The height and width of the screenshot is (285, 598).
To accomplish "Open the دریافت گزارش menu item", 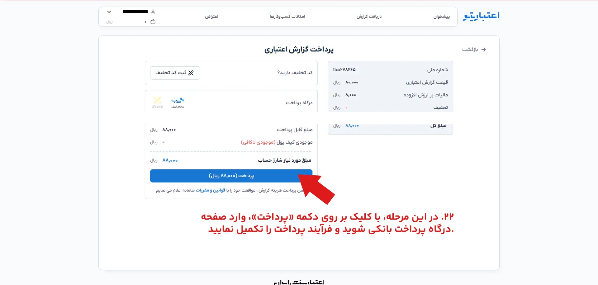I will (369, 17).
